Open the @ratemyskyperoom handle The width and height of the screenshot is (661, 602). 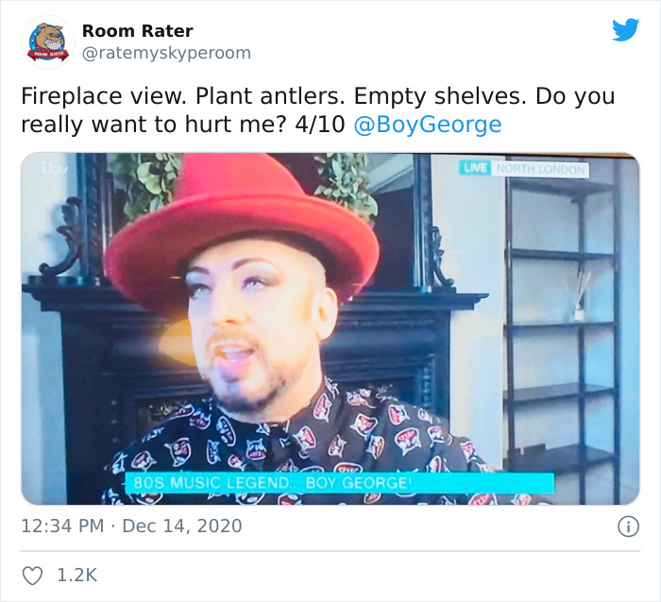(166, 53)
